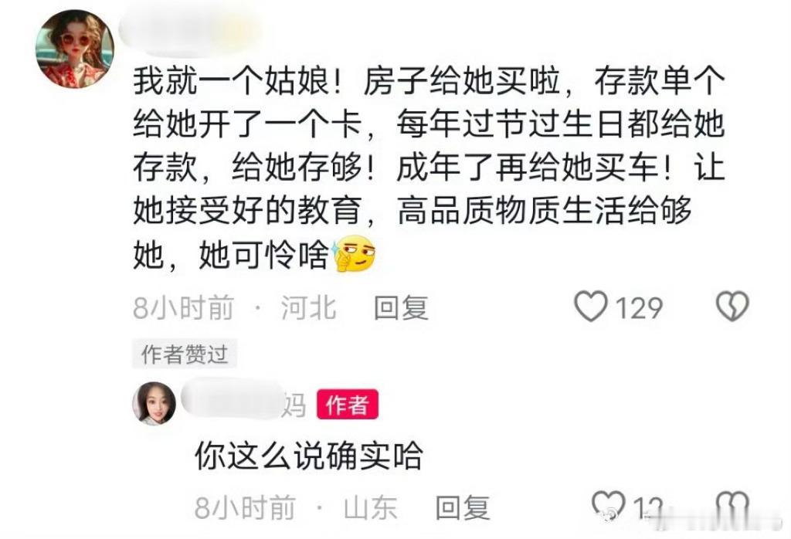The height and width of the screenshot is (539, 791).
Task: Click the first comment's 8小时前 timestamp
Action: (184, 307)
